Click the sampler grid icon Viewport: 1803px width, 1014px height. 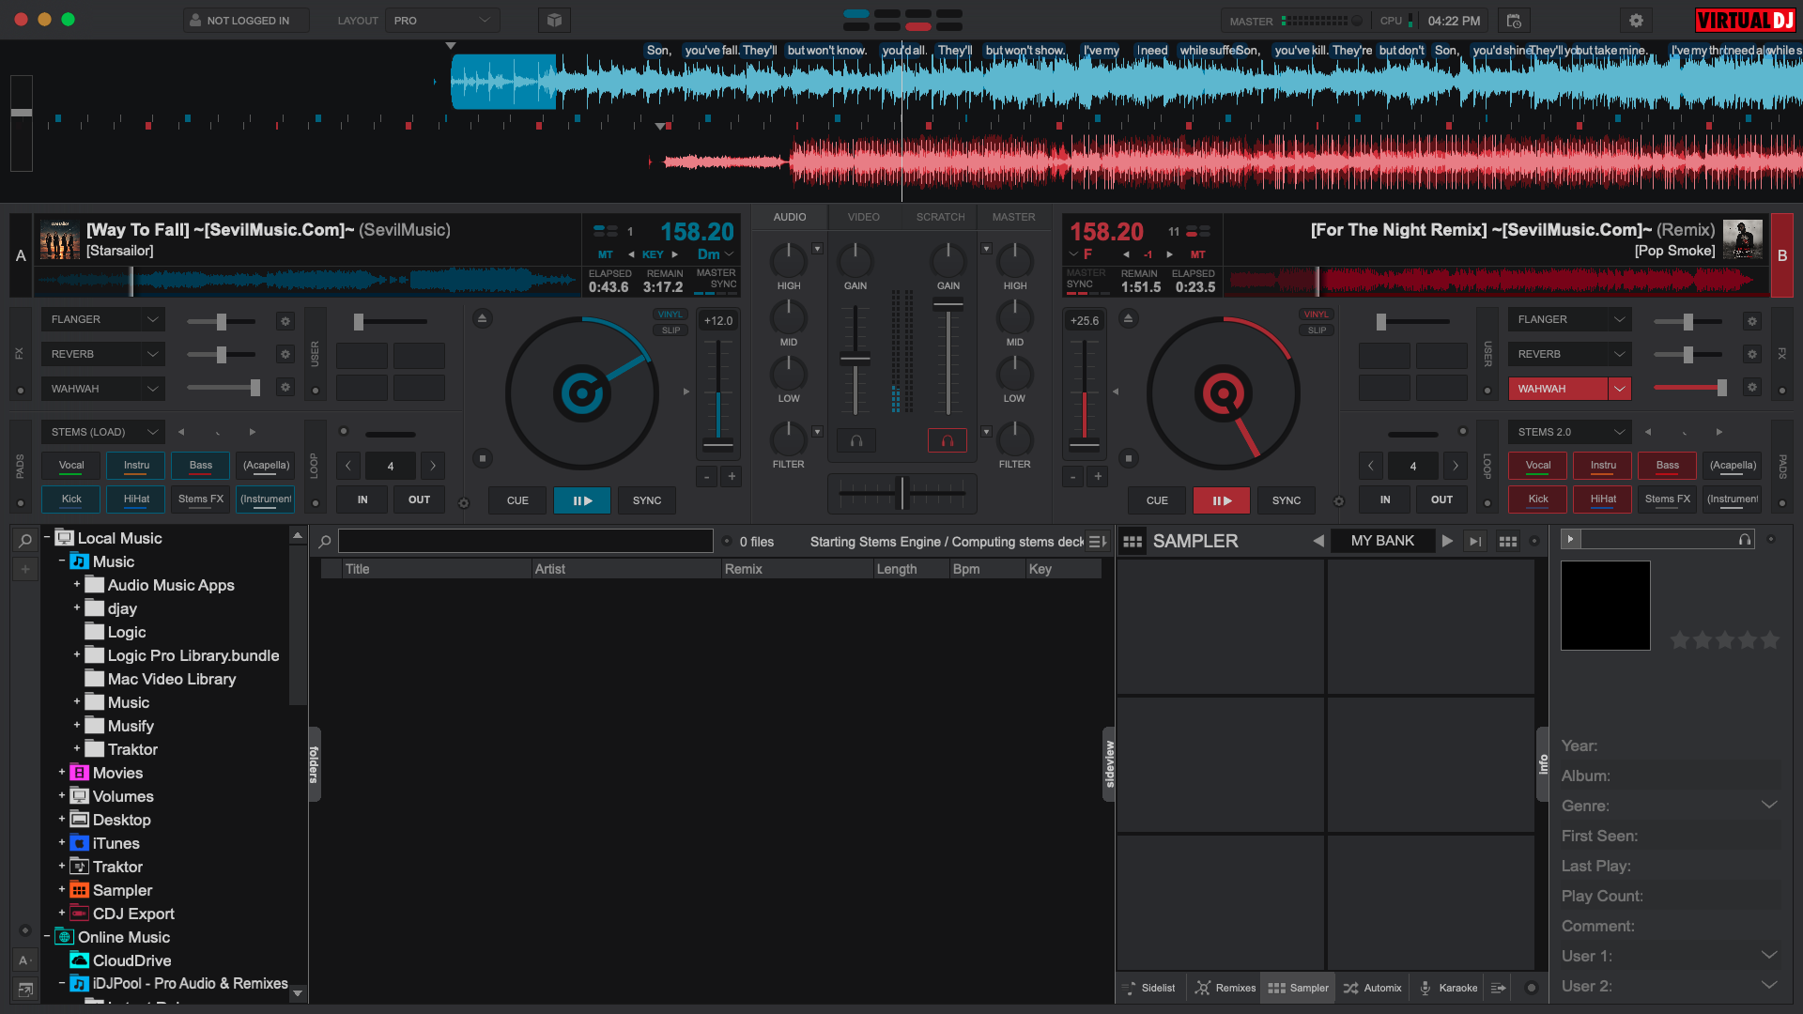tap(1133, 542)
